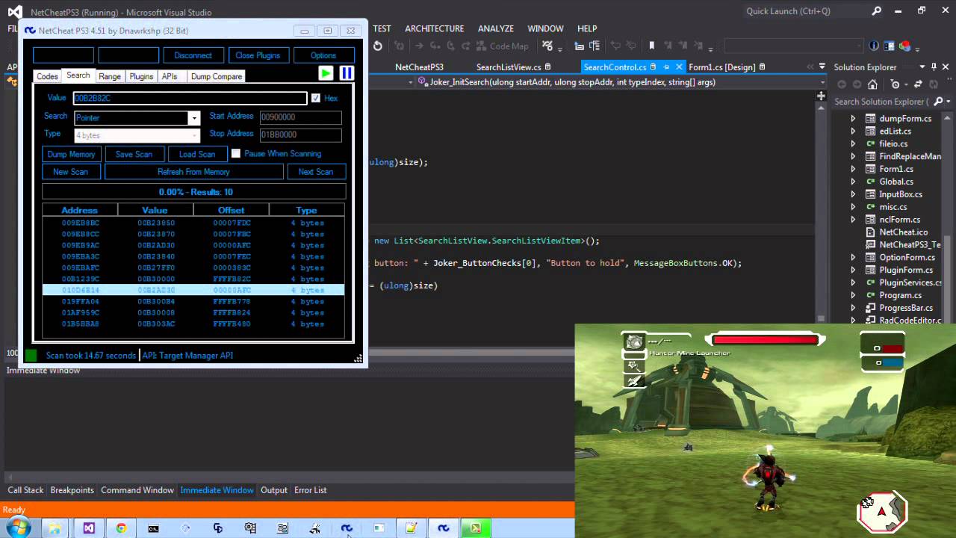Click the New Scan button
Viewport: 956px width, 538px height.
(x=70, y=172)
